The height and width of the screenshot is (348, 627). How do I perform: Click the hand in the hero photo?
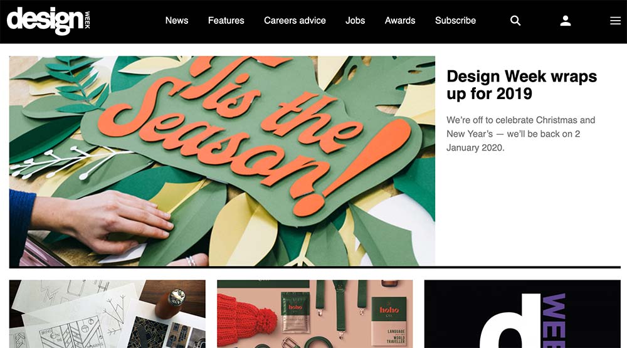click(106, 221)
